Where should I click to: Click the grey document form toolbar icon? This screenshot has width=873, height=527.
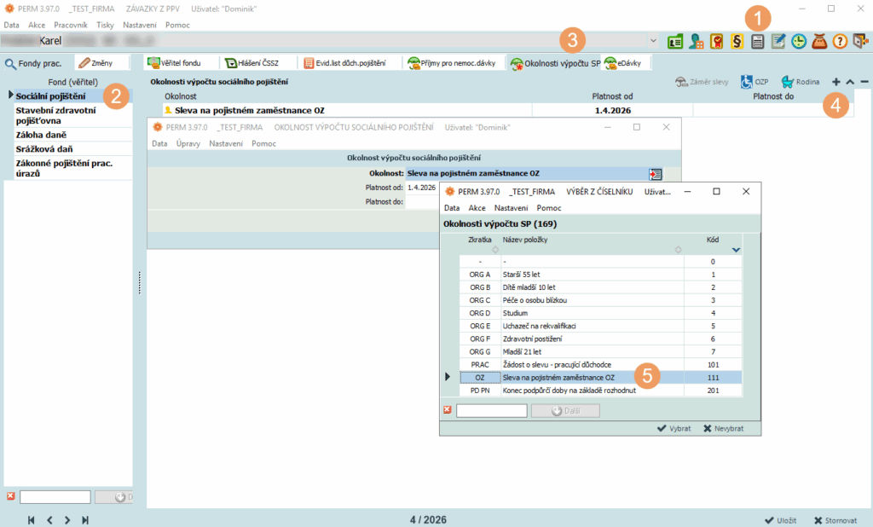pos(758,41)
